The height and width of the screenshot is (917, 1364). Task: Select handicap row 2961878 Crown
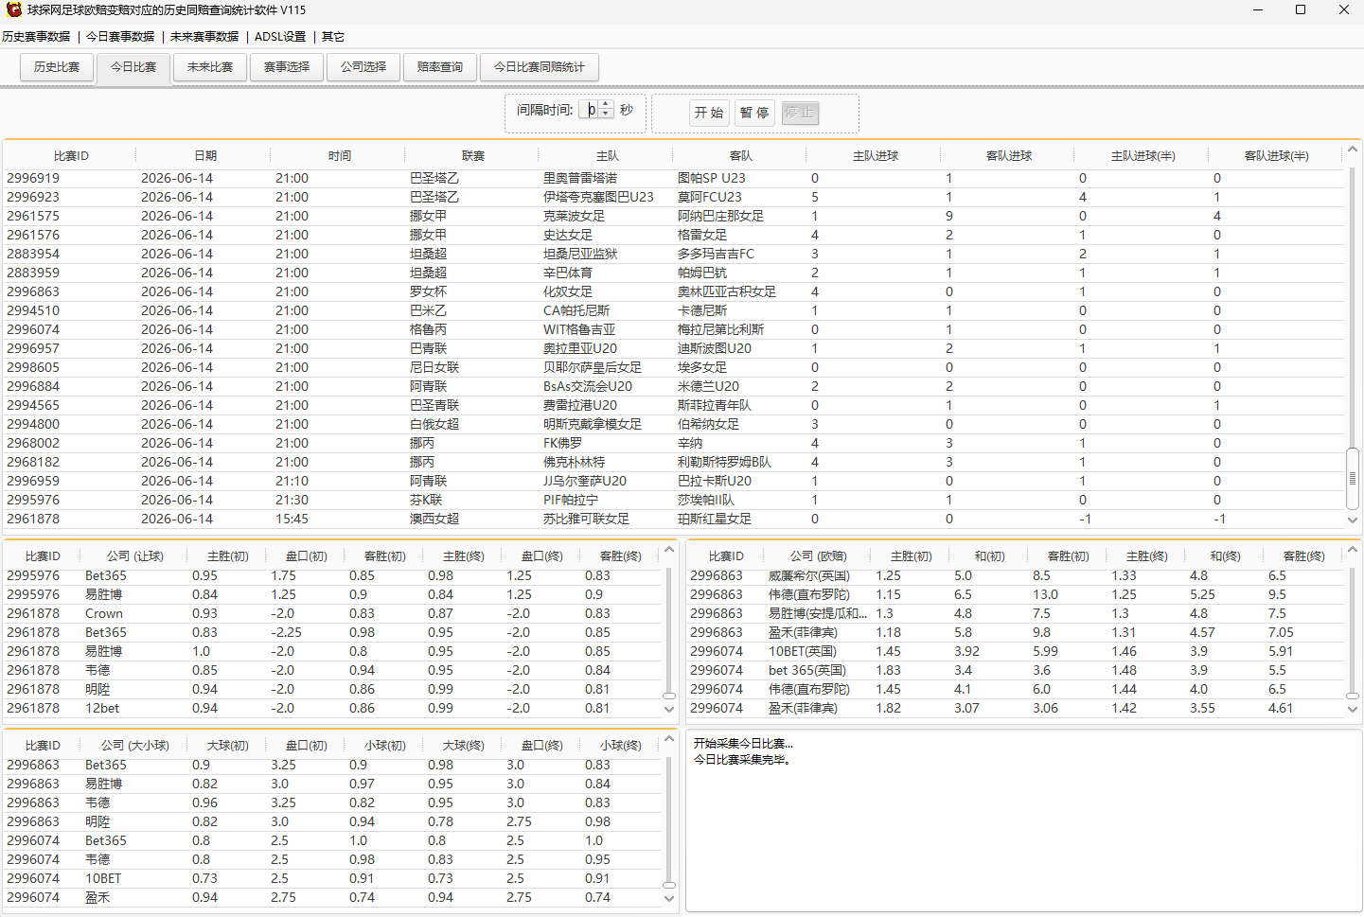[x=332, y=613]
